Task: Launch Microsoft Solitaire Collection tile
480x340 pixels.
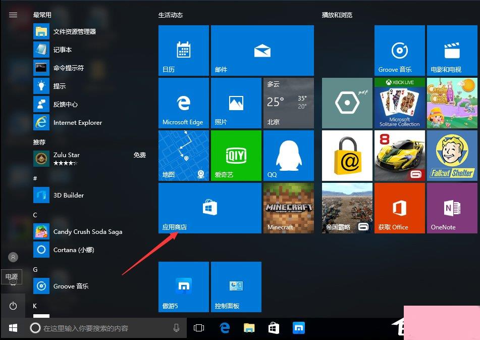Action: (399, 103)
